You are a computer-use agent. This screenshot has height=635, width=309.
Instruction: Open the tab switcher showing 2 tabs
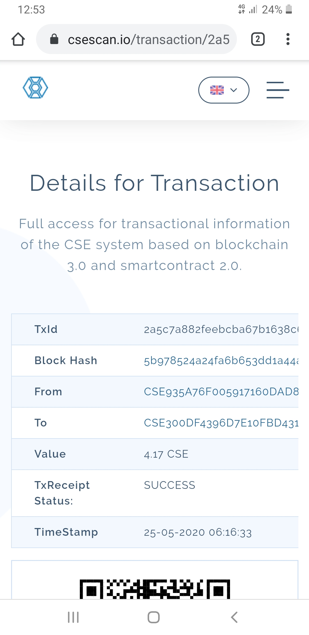point(257,39)
